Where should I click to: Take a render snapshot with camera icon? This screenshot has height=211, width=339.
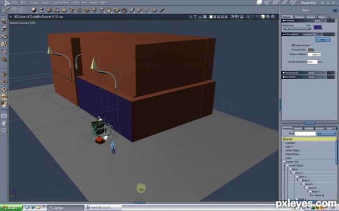(4, 116)
